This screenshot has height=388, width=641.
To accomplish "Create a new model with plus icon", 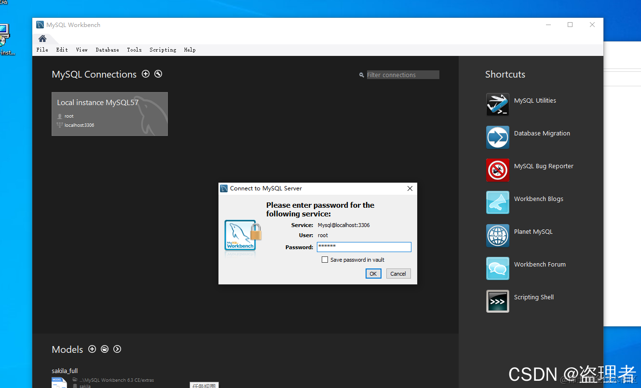I will click(92, 349).
